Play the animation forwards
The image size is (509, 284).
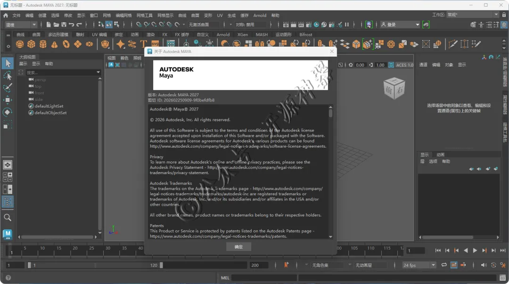coord(475,250)
